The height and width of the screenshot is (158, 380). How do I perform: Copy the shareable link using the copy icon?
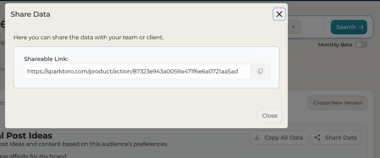coord(260,71)
